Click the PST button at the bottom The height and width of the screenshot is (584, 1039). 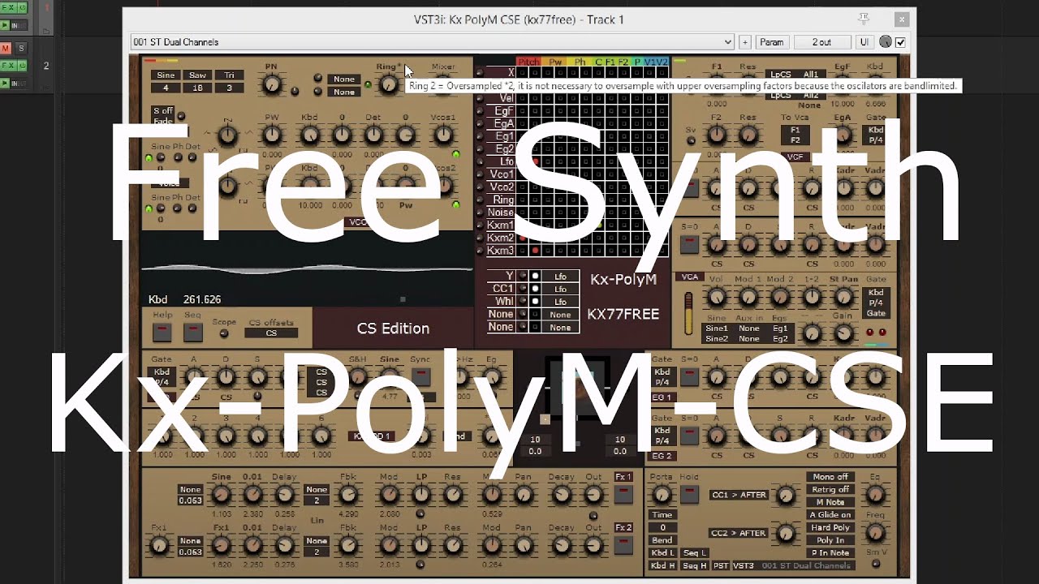pyautogui.click(x=721, y=565)
